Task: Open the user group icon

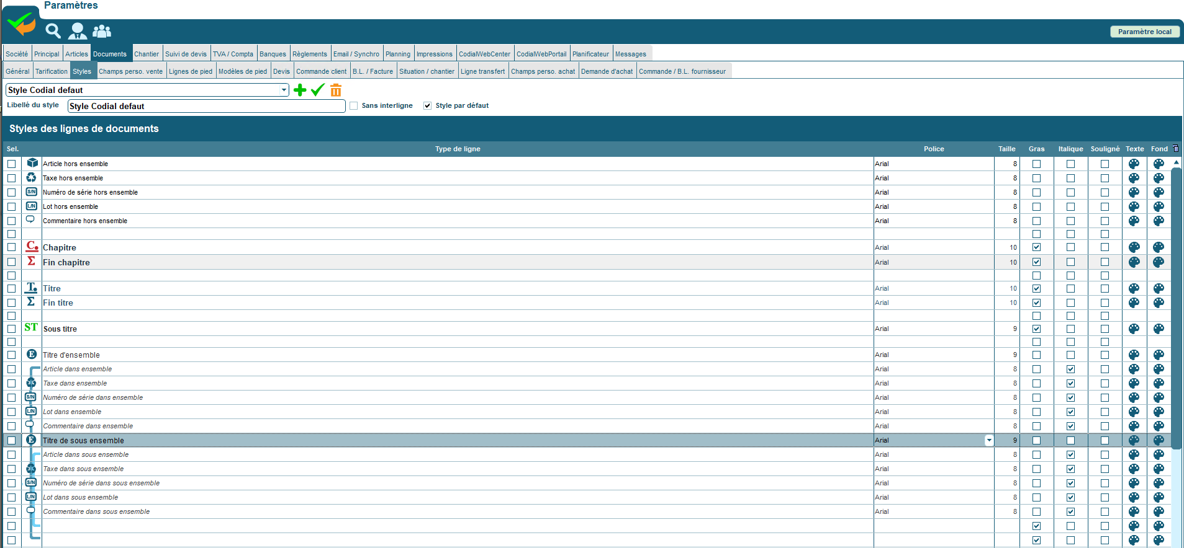Action: (102, 31)
